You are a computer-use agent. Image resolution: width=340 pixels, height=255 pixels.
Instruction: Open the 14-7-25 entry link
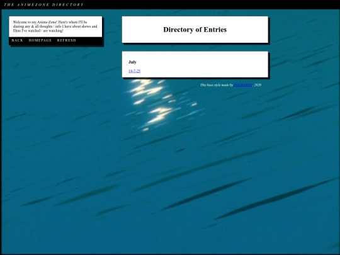coord(135,71)
